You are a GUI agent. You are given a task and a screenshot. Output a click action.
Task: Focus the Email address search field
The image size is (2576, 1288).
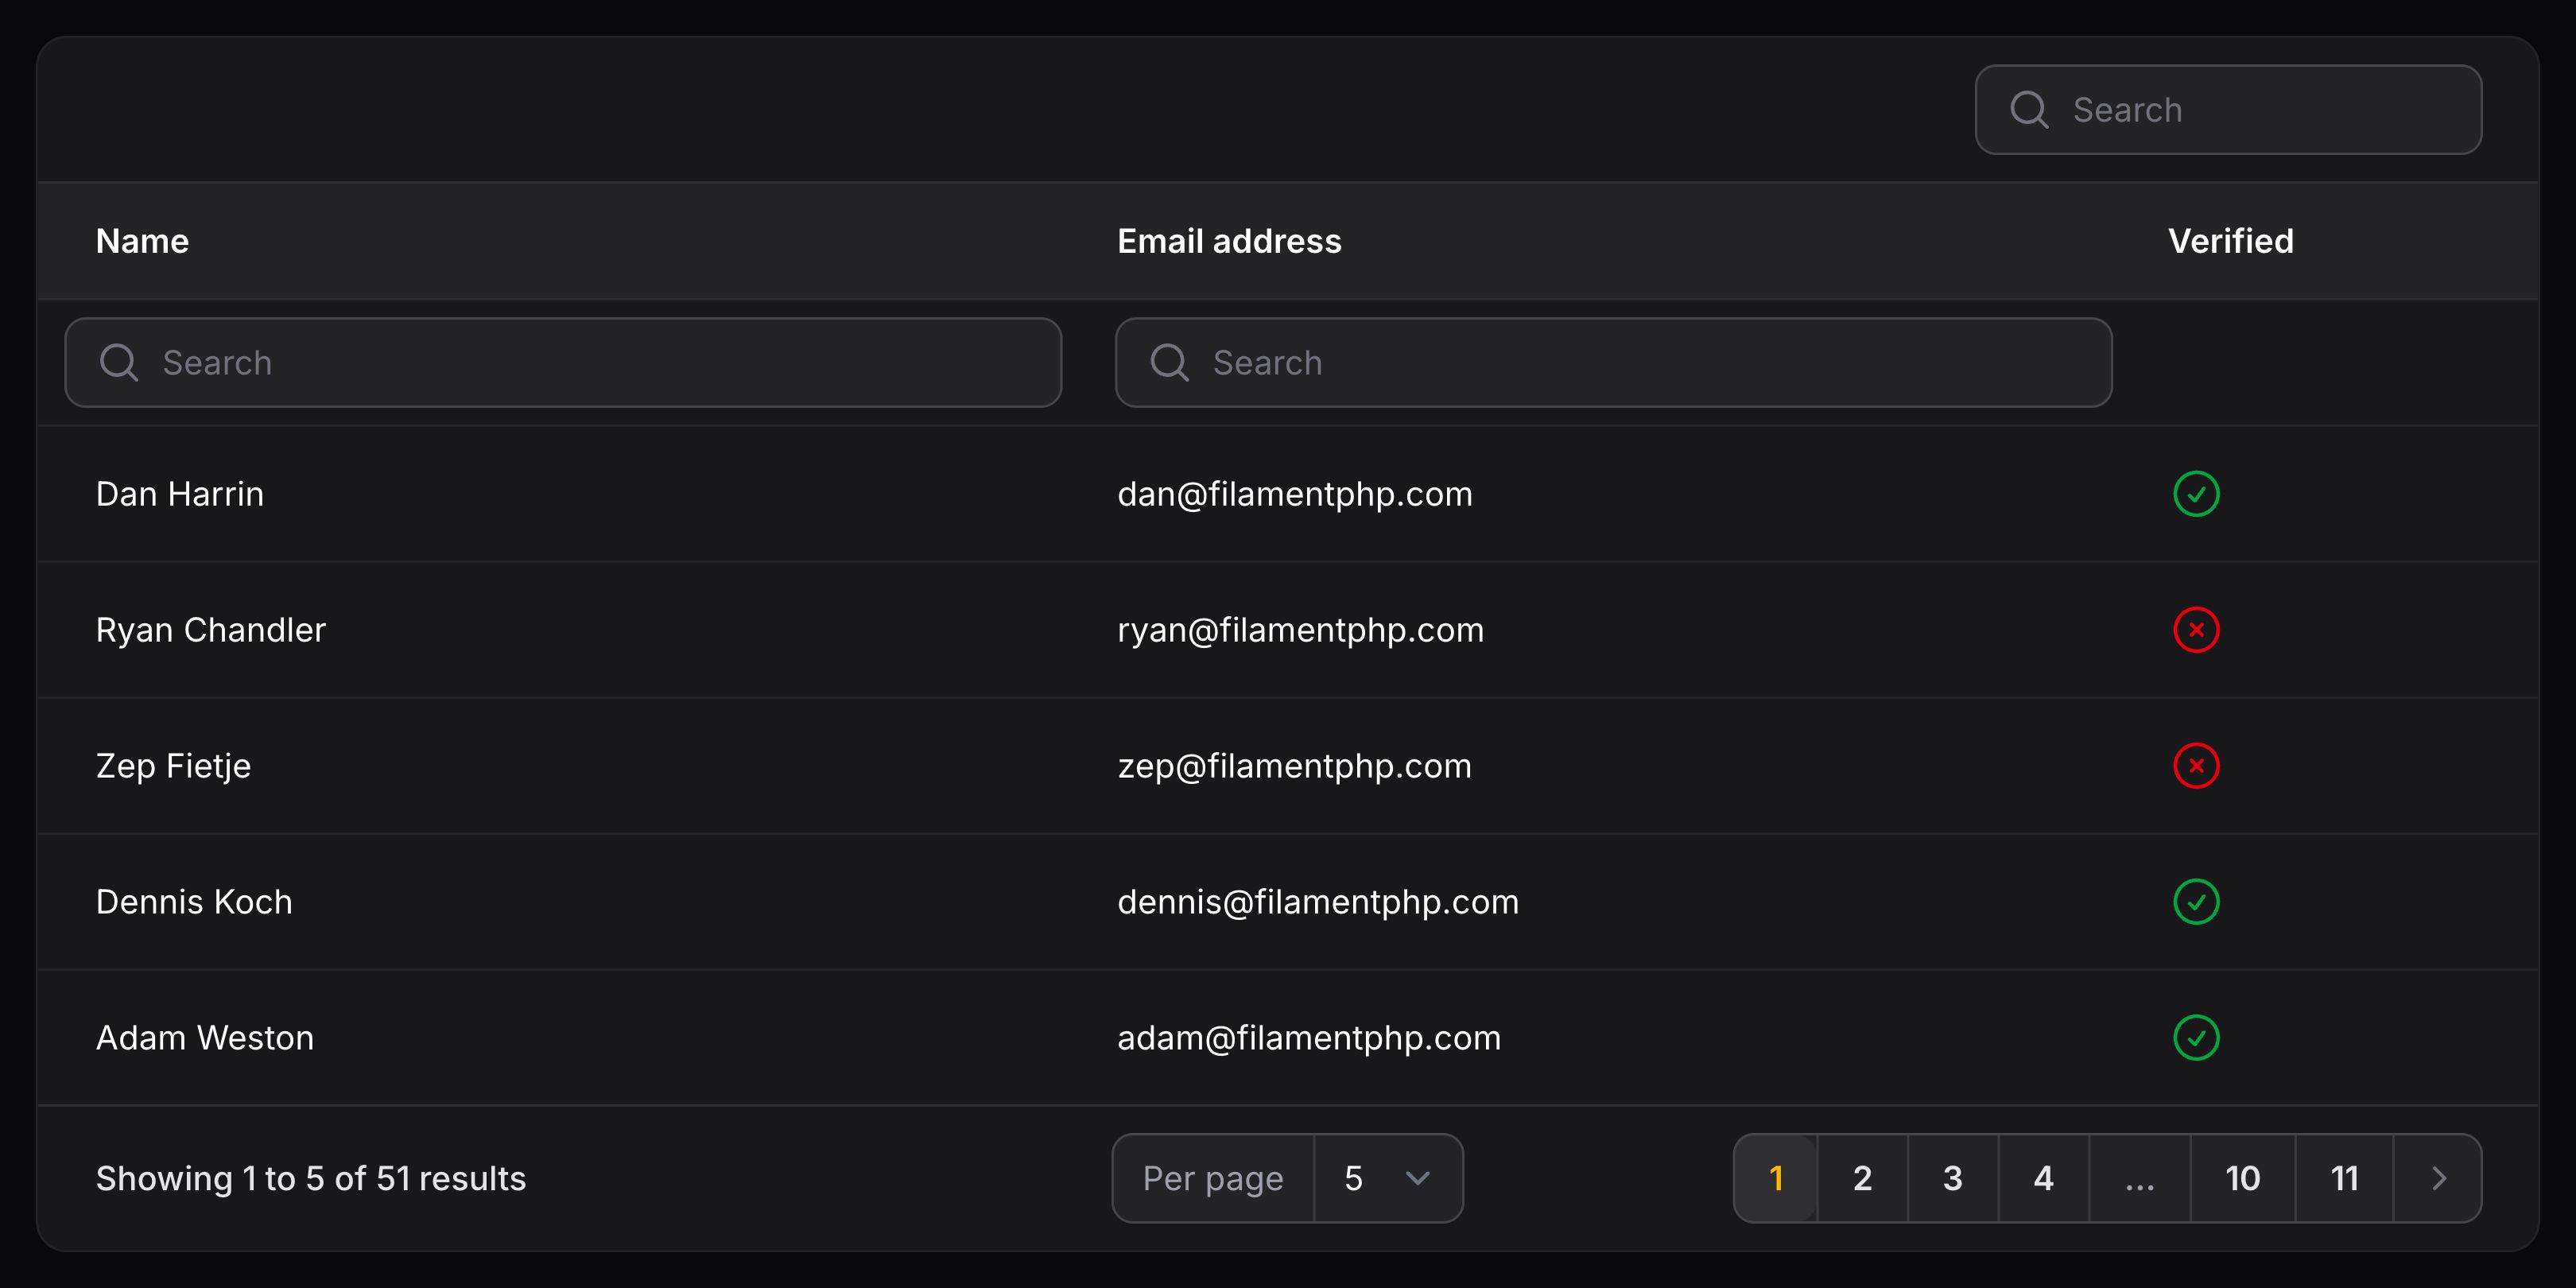(1650, 362)
